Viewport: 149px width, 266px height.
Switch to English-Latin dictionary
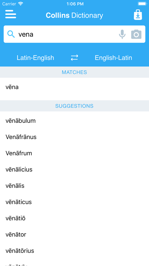(113, 58)
